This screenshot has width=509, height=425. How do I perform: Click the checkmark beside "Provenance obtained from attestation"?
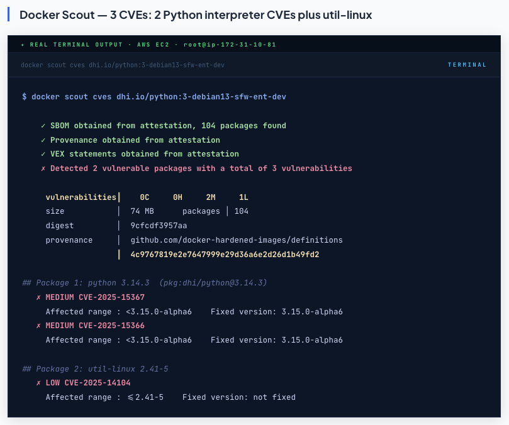[42, 140]
